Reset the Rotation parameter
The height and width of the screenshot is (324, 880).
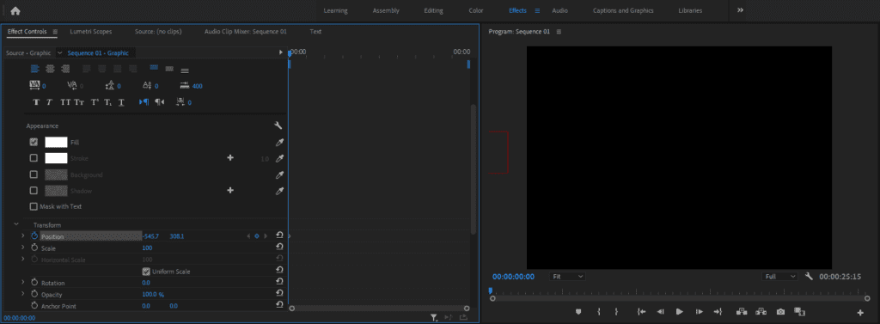point(279,282)
